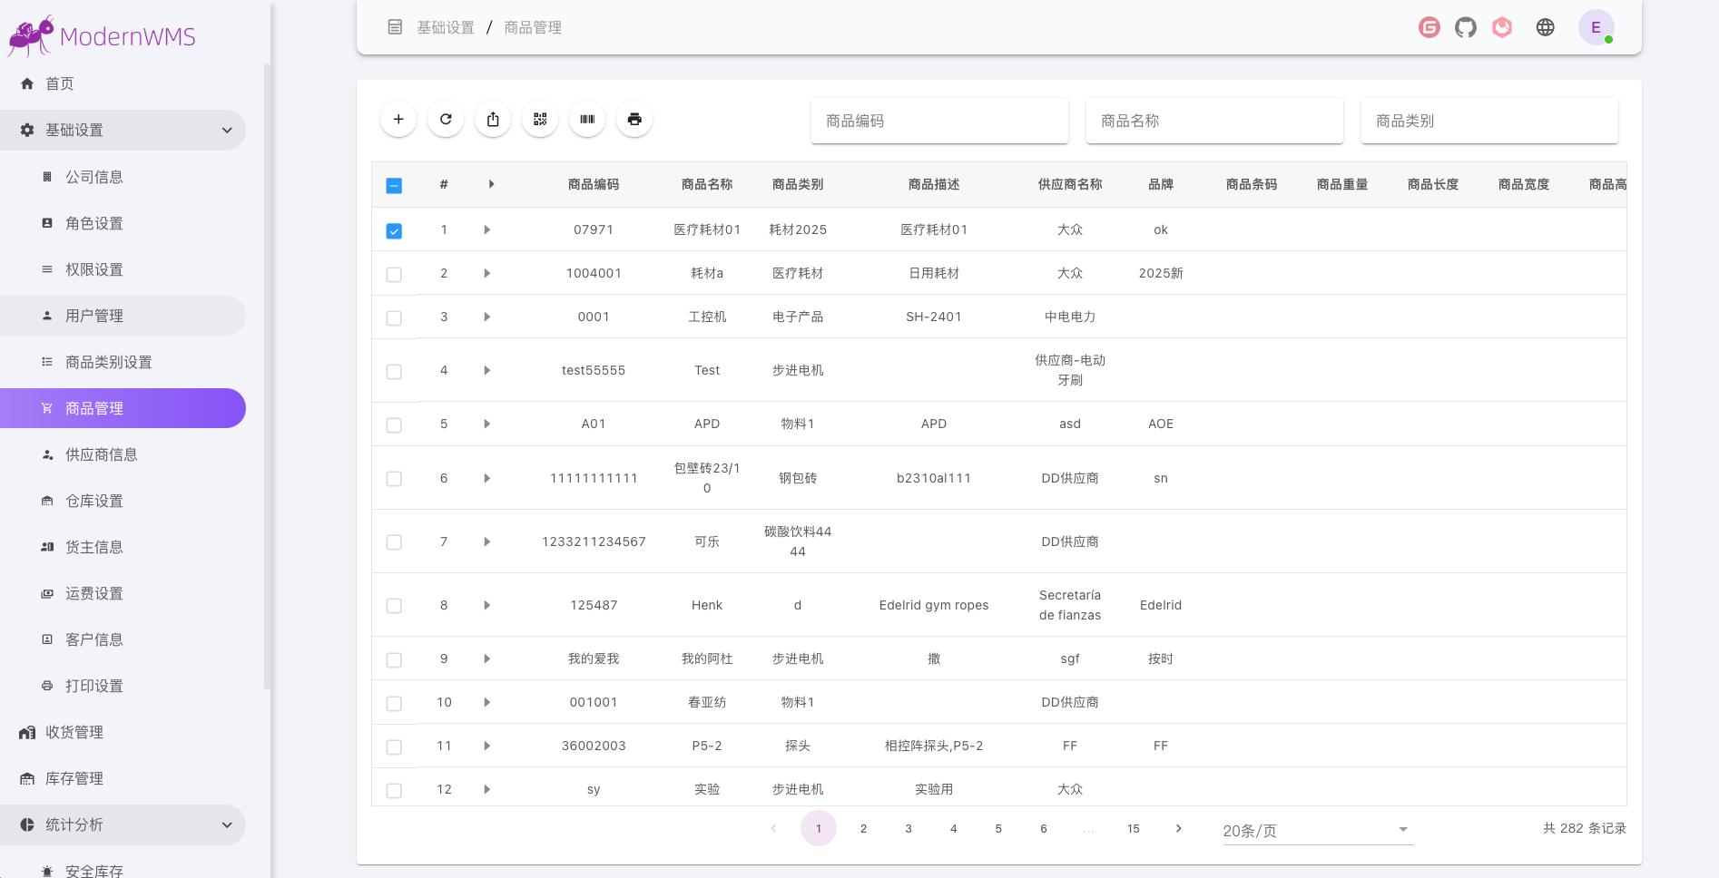
Task: Click the barcode icon in the toolbar
Action: click(x=587, y=119)
